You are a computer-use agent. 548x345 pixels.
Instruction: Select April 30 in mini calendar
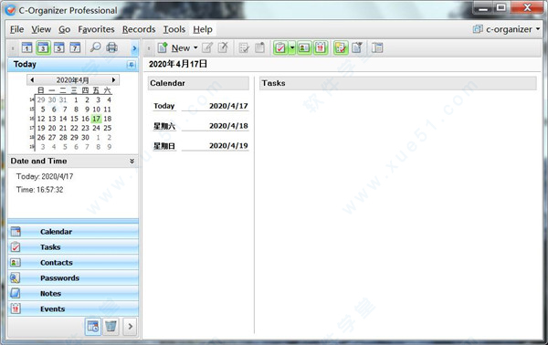[x=85, y=138]
